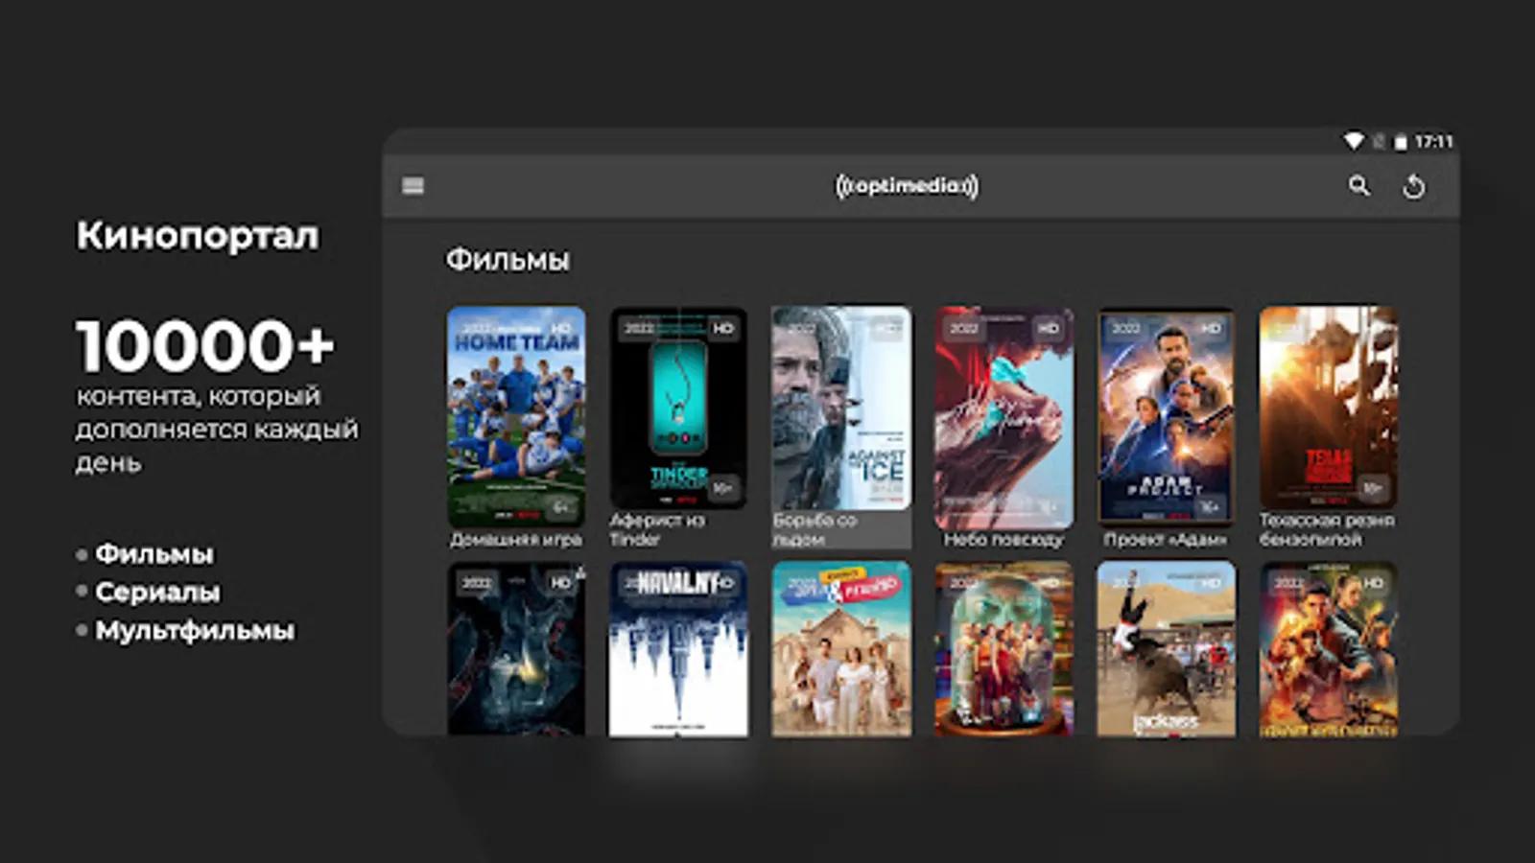The width and height of the screenshot is (1535, 863).
Task: Open the Небо повсюду movie poster
Action: 1004,417
